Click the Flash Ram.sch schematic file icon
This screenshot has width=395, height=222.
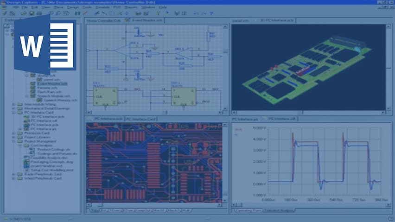tap(33, 92)
